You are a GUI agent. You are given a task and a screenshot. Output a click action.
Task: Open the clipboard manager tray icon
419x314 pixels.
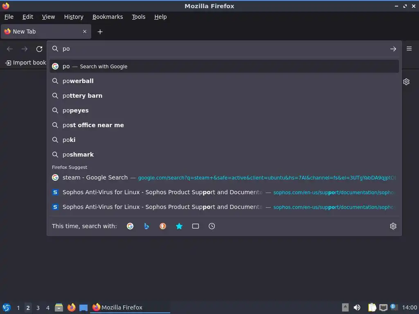(x=372, y=307)
